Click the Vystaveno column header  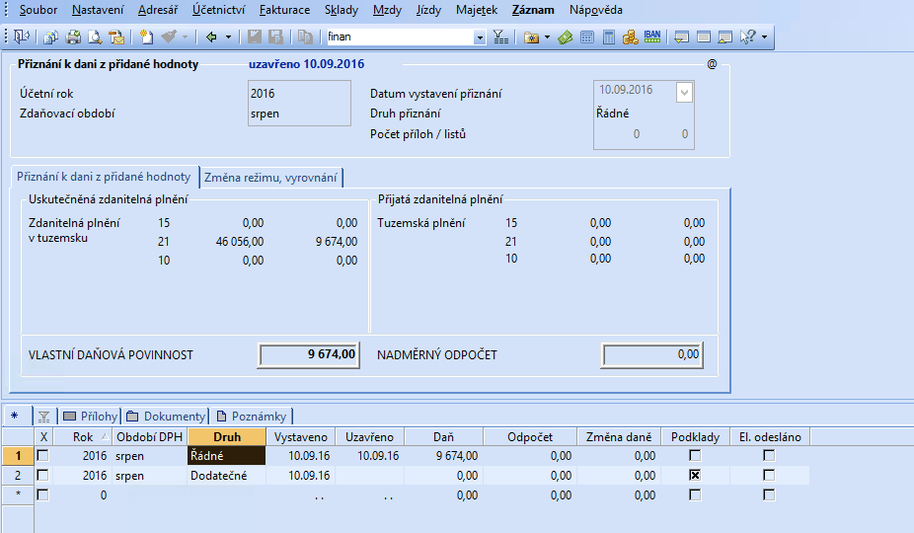301,437
